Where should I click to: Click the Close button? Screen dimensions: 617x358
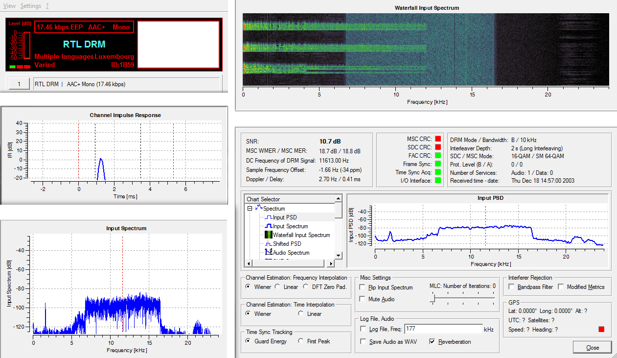coord(593,347)
